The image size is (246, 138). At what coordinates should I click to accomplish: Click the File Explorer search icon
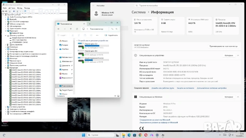point(116,29)
